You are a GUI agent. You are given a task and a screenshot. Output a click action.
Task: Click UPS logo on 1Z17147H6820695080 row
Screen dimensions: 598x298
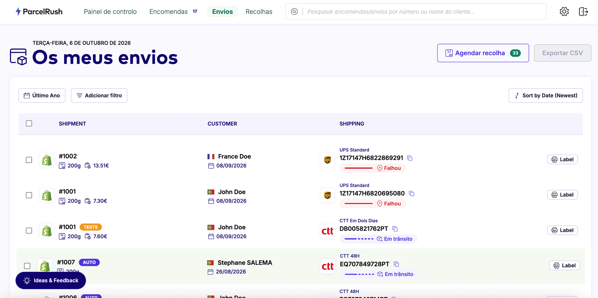point(328,195)
